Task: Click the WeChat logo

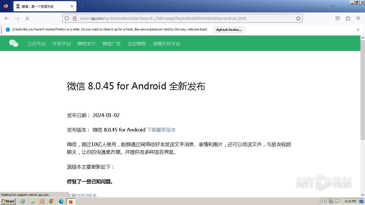Action: [x=14, y=43]
